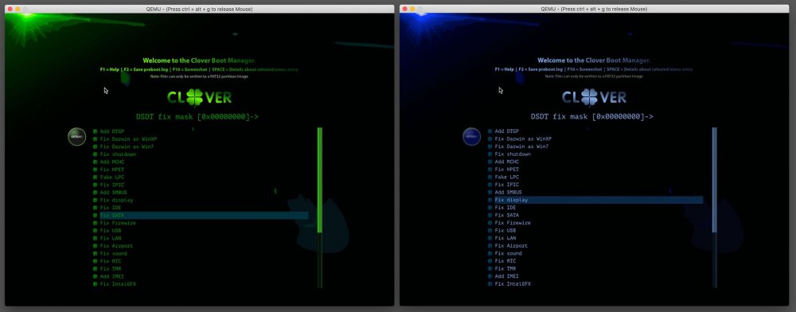Image resolution: width=796 pixels, height=312 pixels.
Task: Click the Options round icon in blue window
Action: coord(471,136)
